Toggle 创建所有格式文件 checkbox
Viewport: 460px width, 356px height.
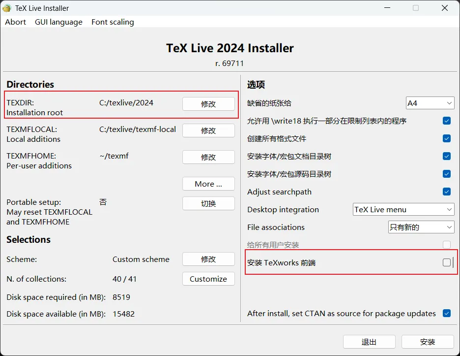click(447, 138)
